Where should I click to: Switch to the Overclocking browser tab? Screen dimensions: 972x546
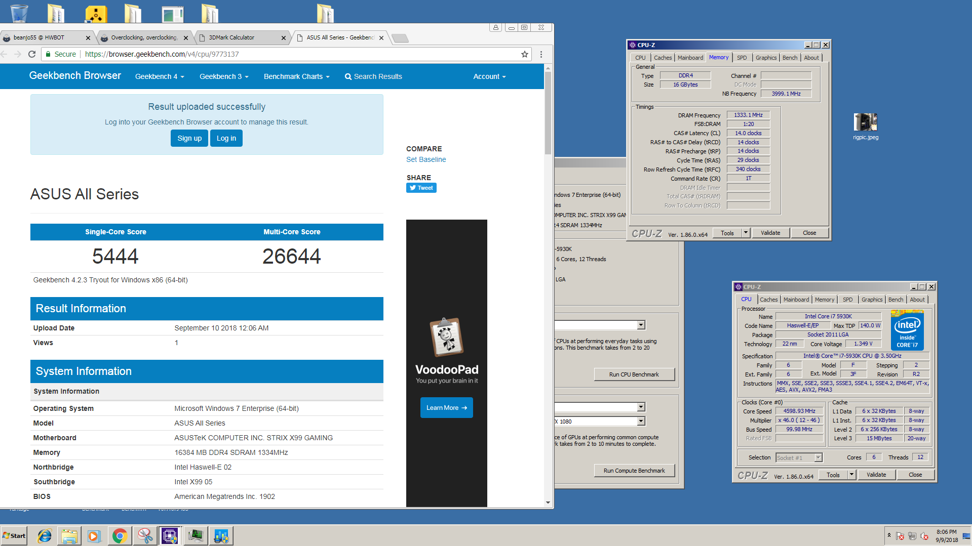pos(143,37)
